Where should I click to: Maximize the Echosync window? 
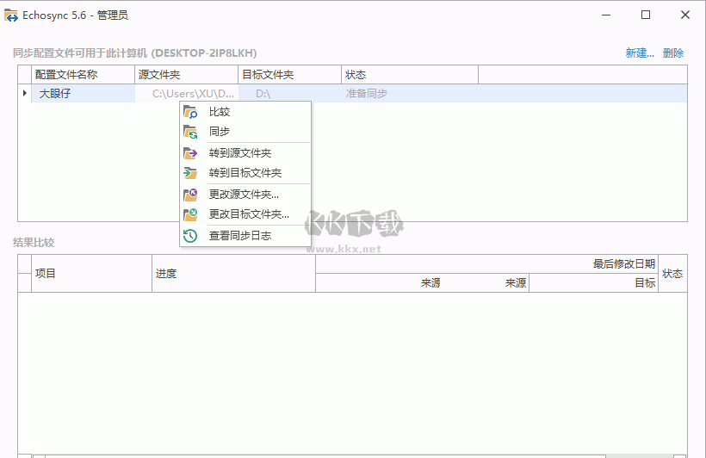(646, 15)
